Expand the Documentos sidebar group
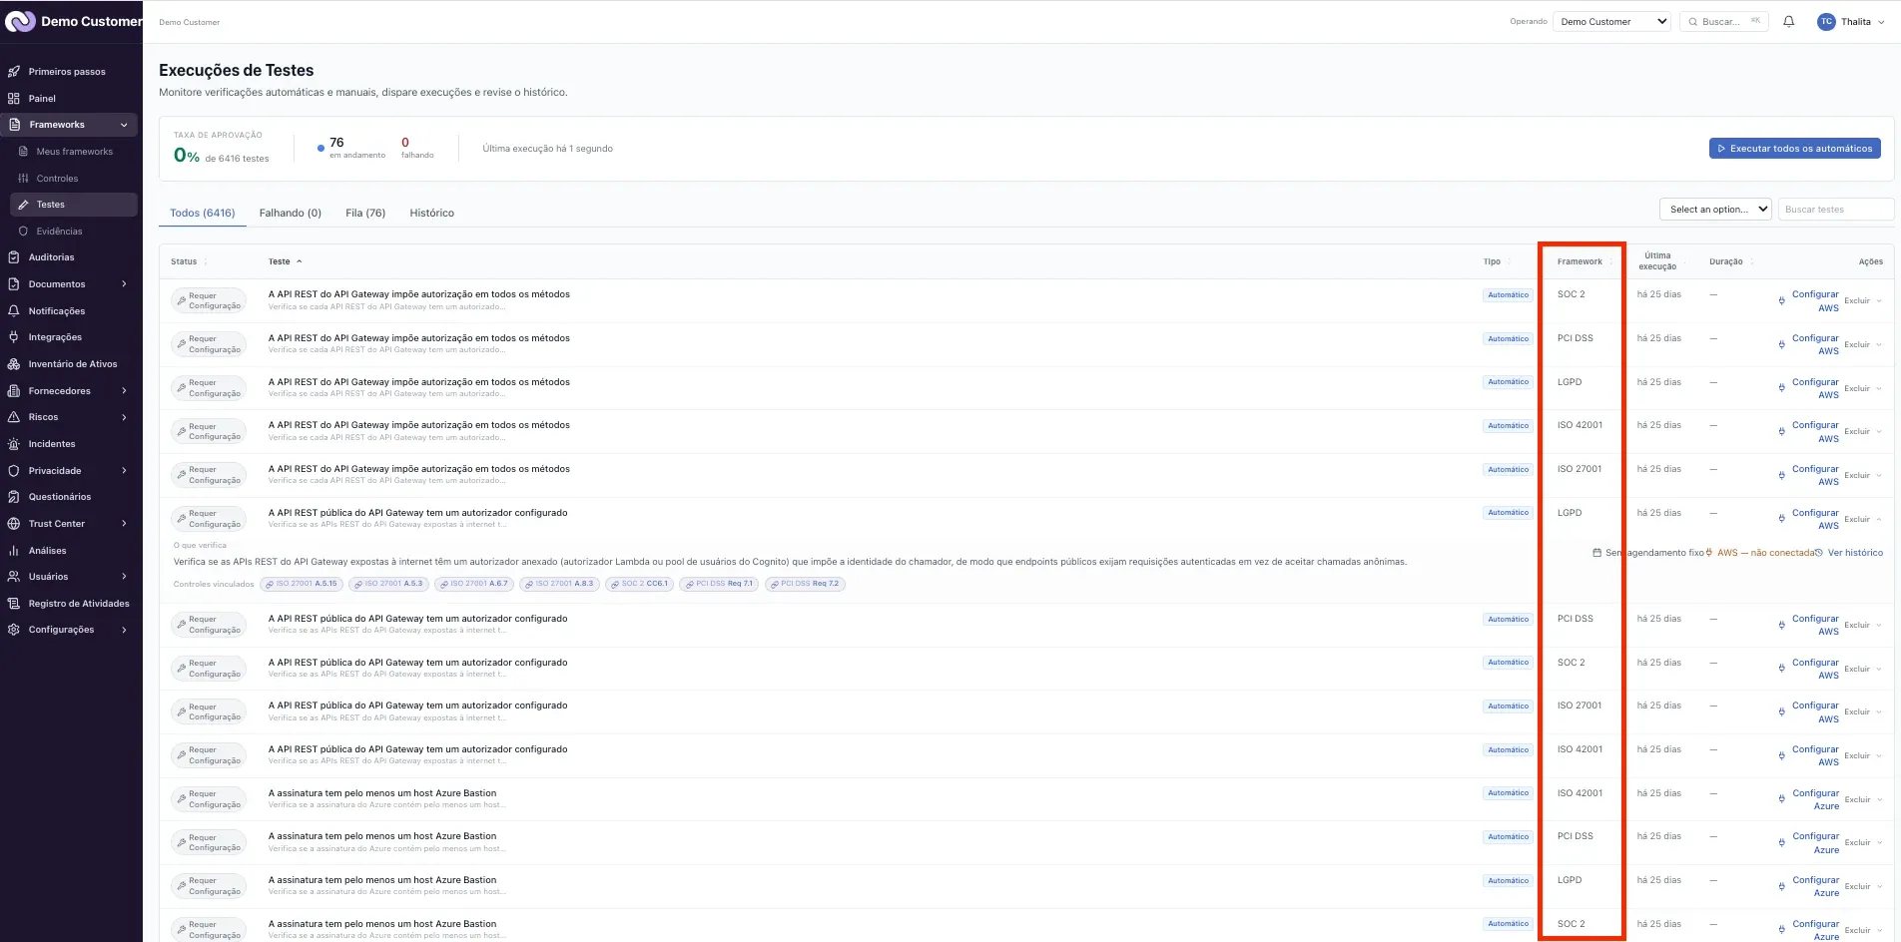1901x942 pixels. tap(124, 284)
